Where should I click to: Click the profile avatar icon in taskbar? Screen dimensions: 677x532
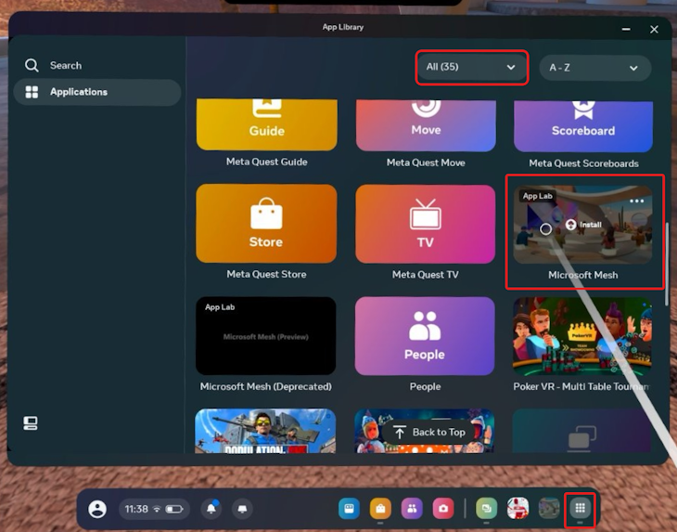pos(97,509)
